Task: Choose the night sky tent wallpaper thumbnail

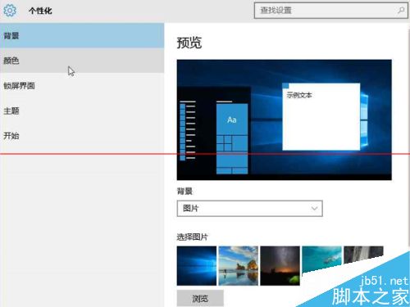Action: coord(280,266)
